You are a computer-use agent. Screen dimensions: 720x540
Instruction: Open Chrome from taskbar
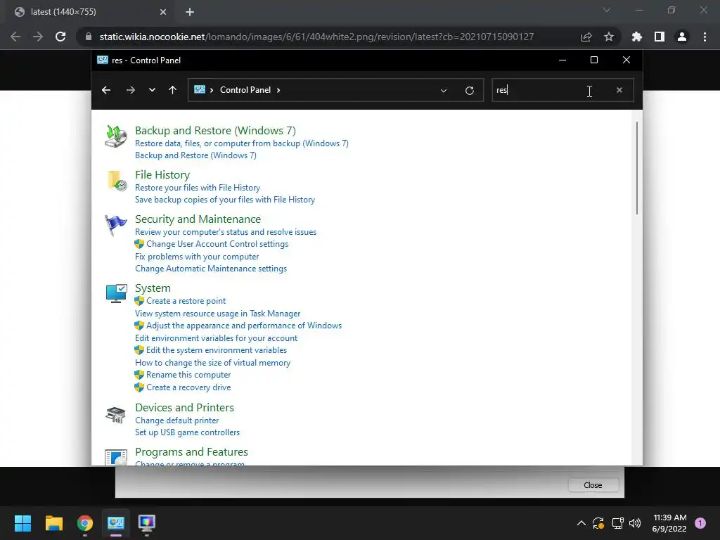(x=85, y=523)
